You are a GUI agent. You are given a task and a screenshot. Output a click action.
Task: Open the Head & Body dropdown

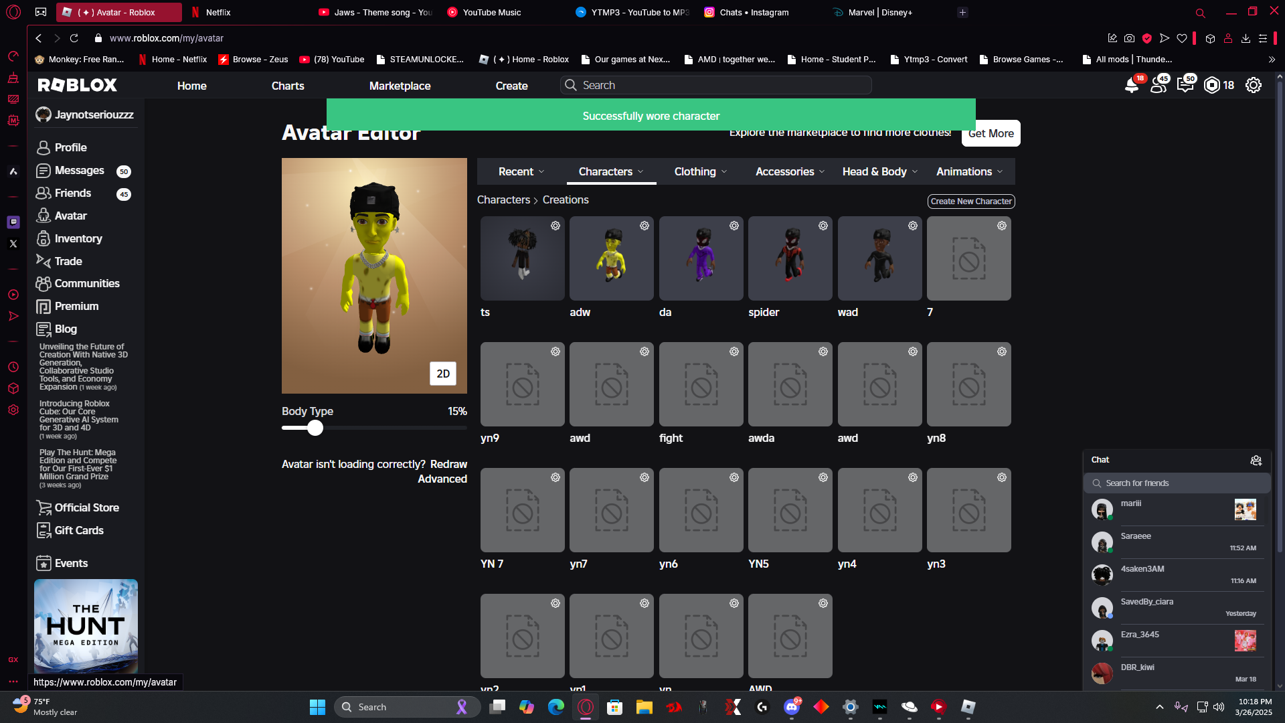(x=879, y=171)
